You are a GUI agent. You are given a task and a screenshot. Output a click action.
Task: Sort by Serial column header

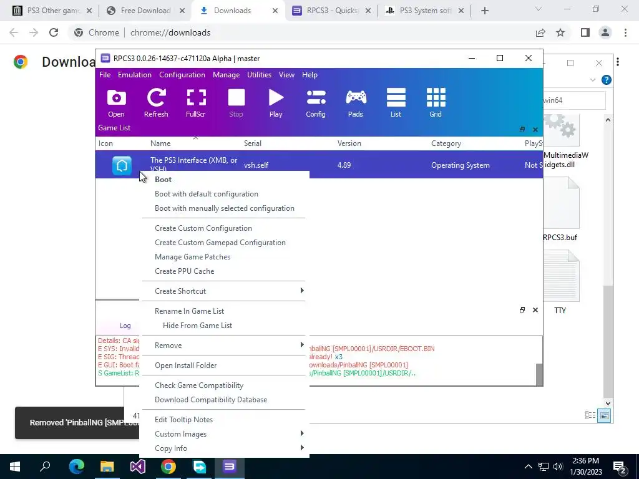(x=253, y=143)
